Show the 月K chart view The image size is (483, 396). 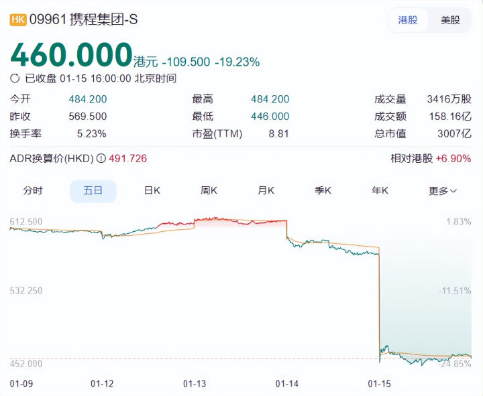(266, 191)
